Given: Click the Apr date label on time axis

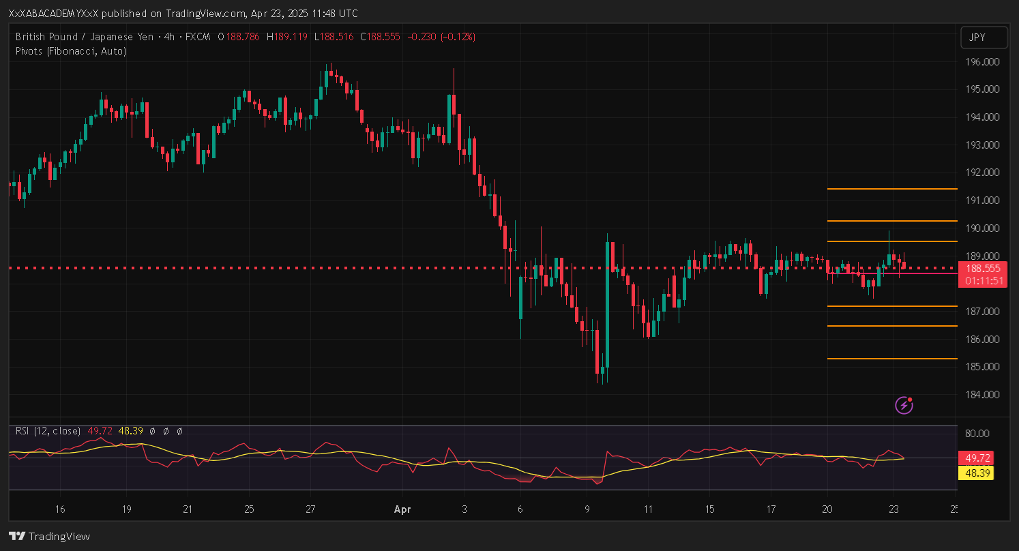Looking at the screenshot, I should pos(402,509).
